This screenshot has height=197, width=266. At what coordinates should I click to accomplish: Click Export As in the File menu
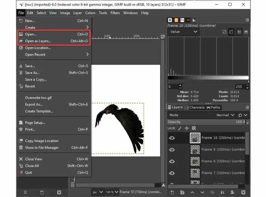pyautogui.click(x=34, y=104)
